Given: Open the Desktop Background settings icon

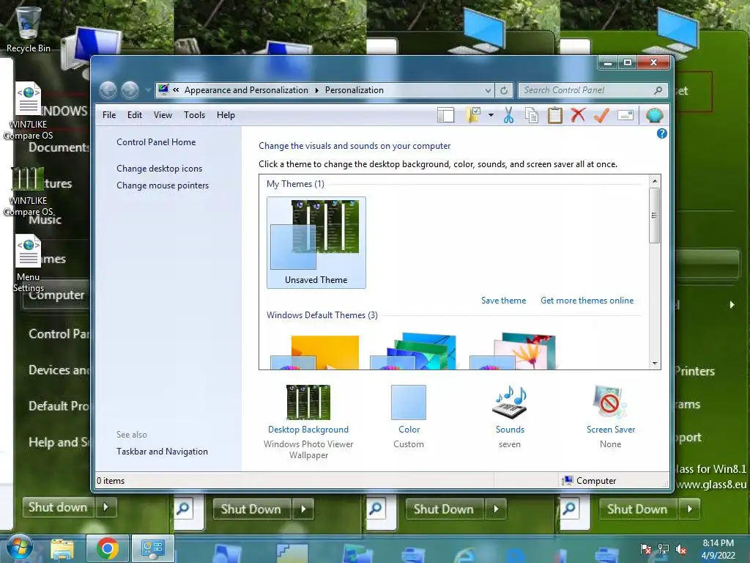Looking at the screenshot, I should click(308, 402).
